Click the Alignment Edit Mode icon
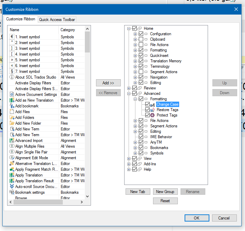The width and height of the screenshot is (245, 231). pyautogui.click(x=12, y=158)
